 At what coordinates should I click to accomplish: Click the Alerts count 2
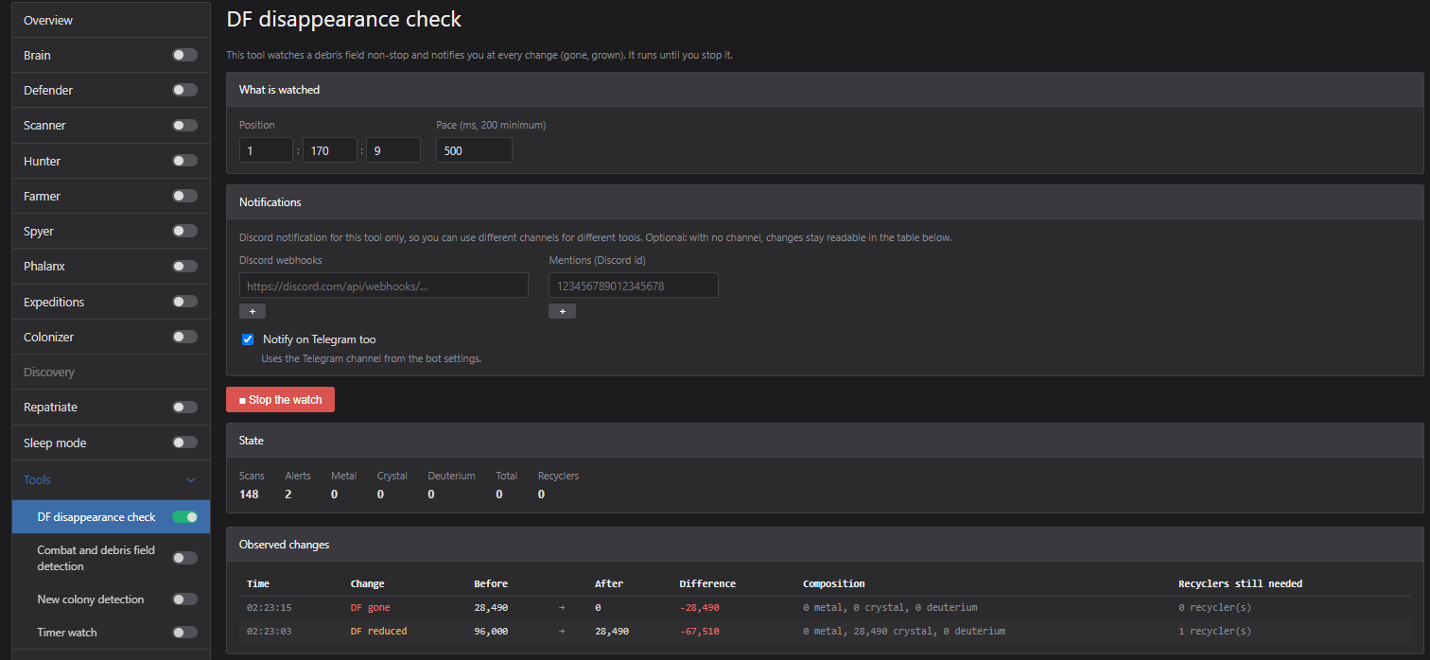click(288, 494)
